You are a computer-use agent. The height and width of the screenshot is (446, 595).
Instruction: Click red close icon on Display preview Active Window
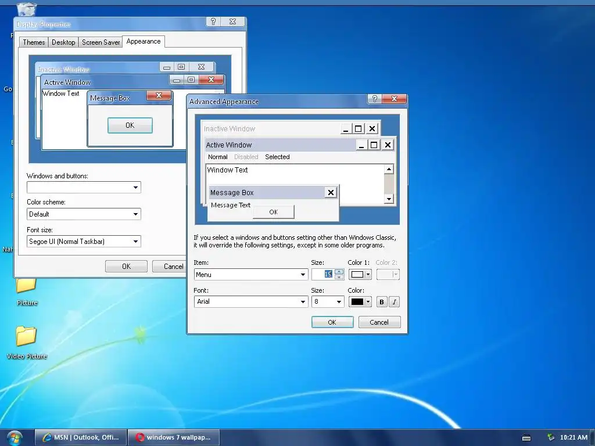coord(212,80)
